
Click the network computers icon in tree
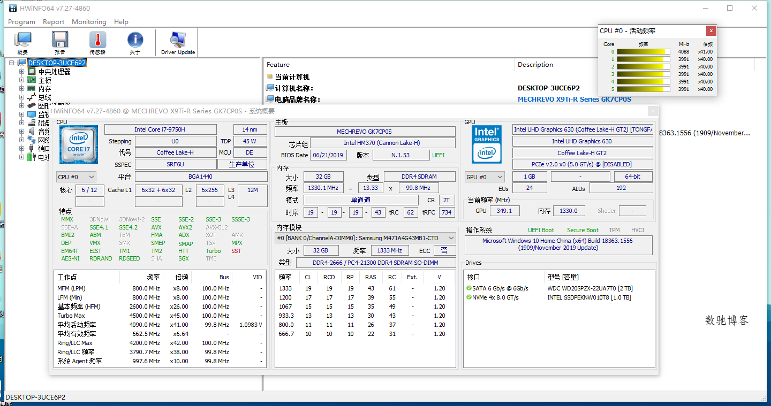click(32, 140)
